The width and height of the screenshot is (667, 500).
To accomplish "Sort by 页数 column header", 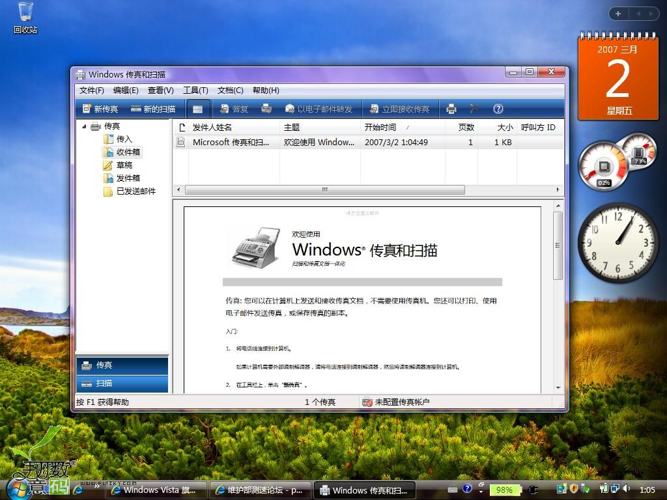I will [462, 127].
